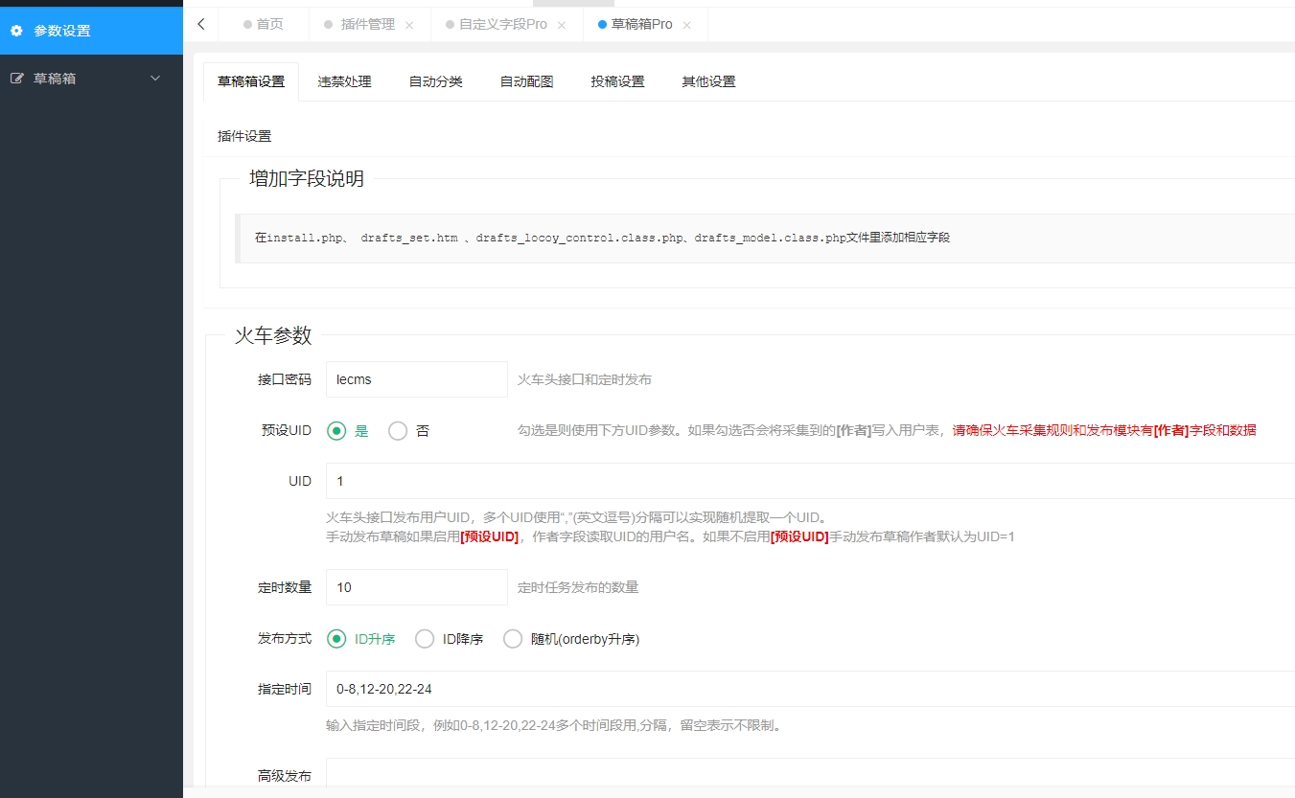Open the 参数设置 sidebar item

point(91,31)
